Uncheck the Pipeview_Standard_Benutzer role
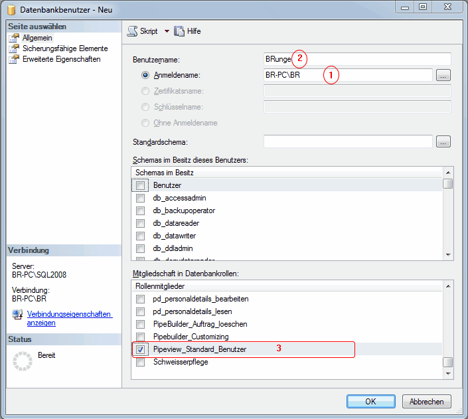Image resolution: width=468 pixels, height=419 pixels. click(x=140, y=349)
